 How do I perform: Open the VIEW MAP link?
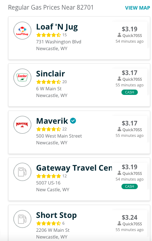click(137, 8)
